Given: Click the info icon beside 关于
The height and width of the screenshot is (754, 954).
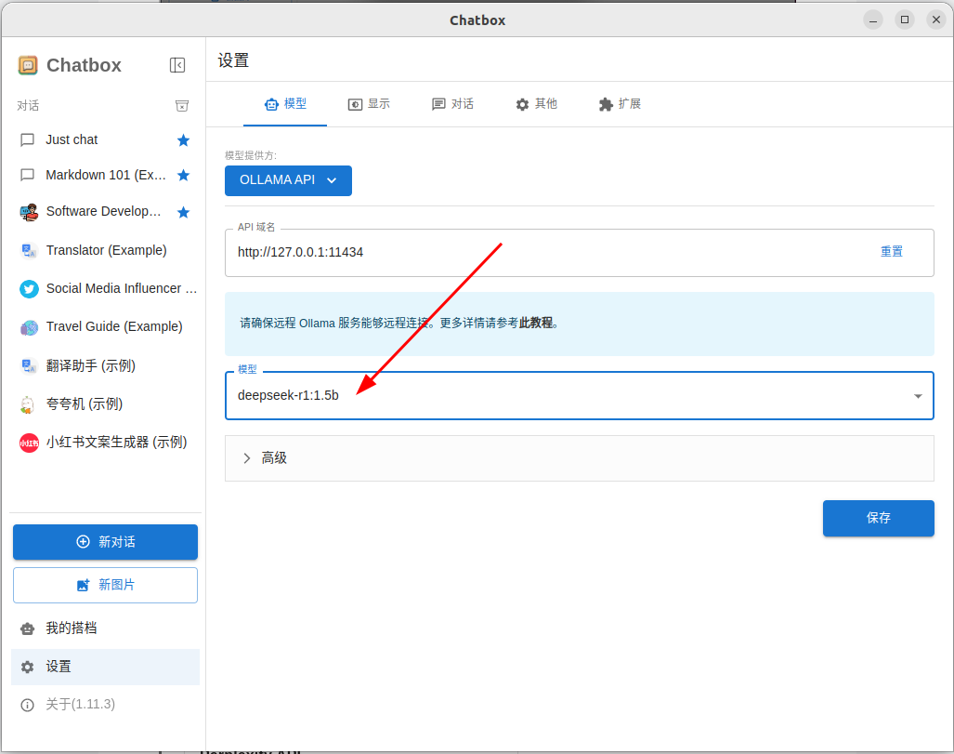Looking at the screenshot, I should pos(27,706).
